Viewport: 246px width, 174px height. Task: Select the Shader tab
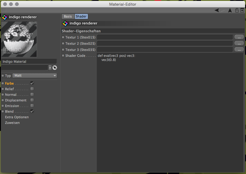pos(81,17)
